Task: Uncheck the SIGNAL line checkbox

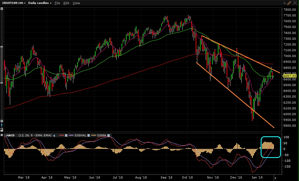Action: [88, 135]
